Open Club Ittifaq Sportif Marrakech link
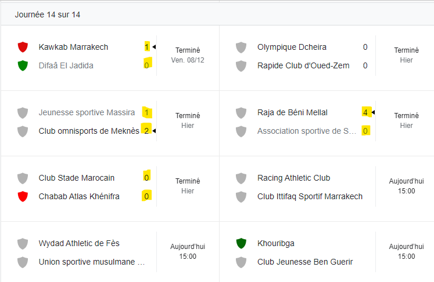Viewport: 434px width, 282px height. point(310,196)
